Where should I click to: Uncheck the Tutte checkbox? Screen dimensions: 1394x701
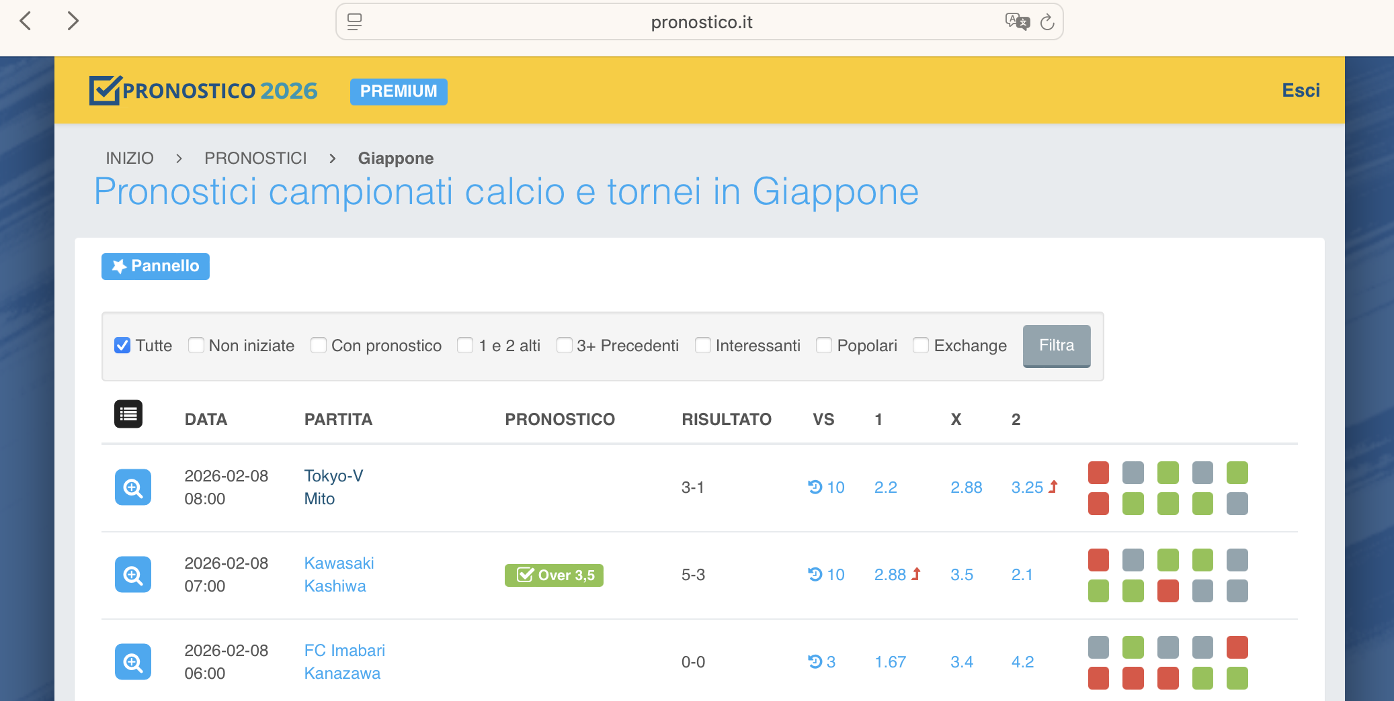pyautogui.click(x=122, y=346)
